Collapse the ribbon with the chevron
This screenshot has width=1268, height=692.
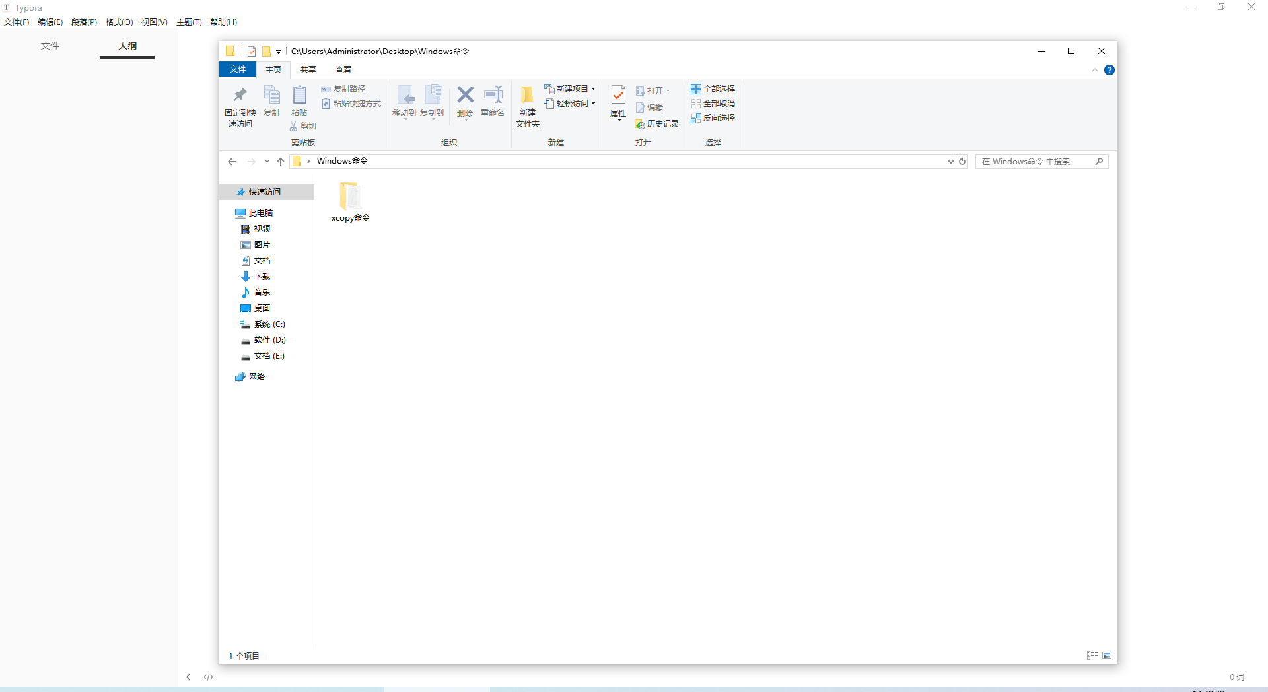coord(1094,70)
